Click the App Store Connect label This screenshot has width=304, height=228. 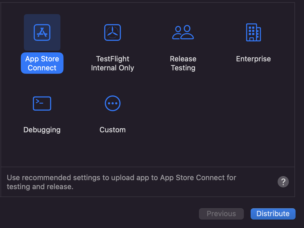(42, 63)
